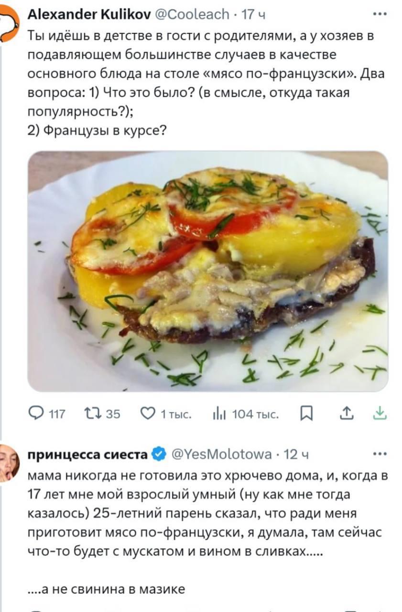The height and width of the screenshot is (612, 402).
Task: Open @YesMolotowa handle link
Action: [222, 454]
